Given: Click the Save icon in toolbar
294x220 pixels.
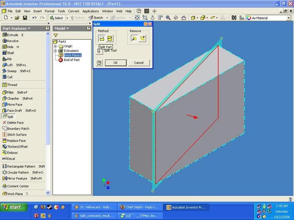Looking at the screenshot, I should click(25, 18).
